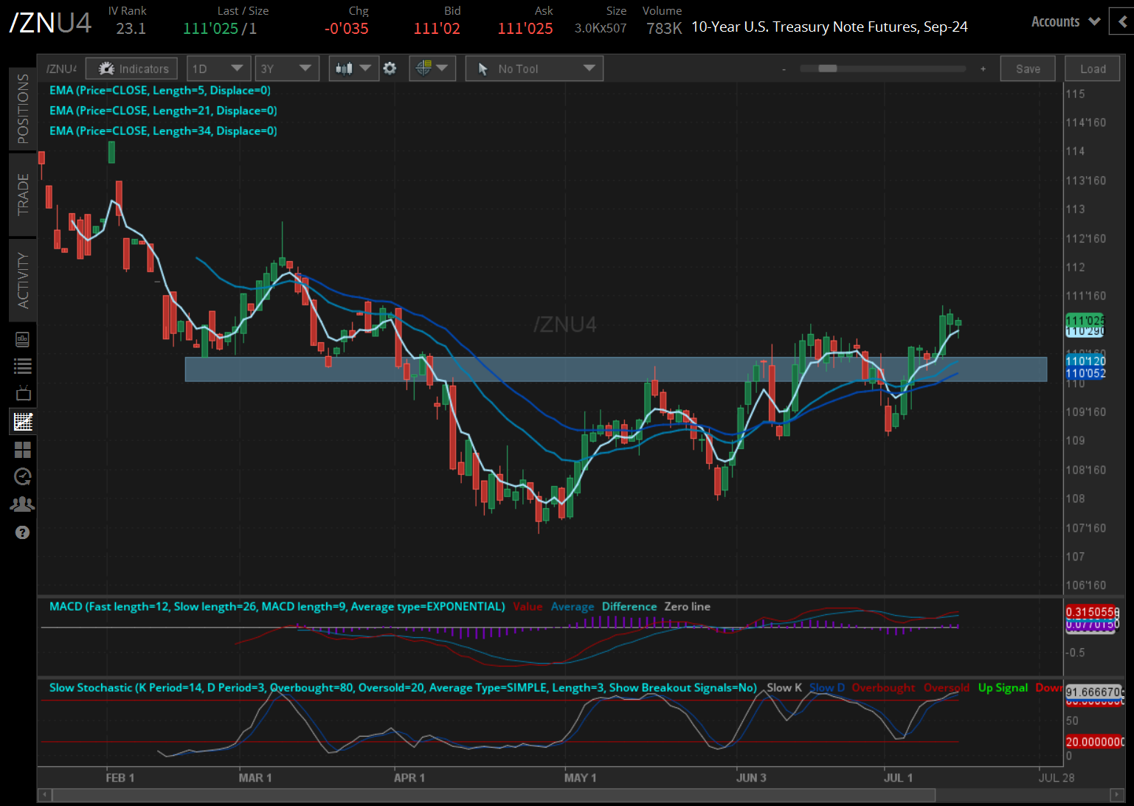Click the Zero line legend label
The image size is (1134, 806).
[x=687, y=606]
